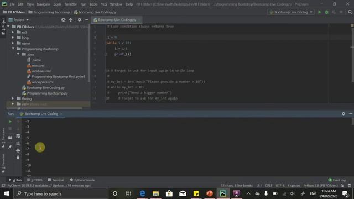Image resolution: width=354 pixels, height=199 pixels.
Task: Click UTF-8 encoding in status bar
Action: [280, 186]
